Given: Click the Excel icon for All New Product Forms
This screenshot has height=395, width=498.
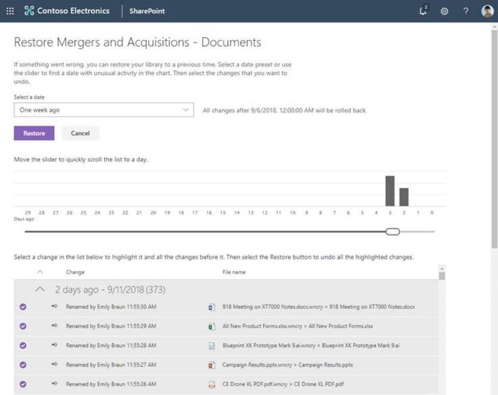Looking at the screenshot, I should coord(211,327).
